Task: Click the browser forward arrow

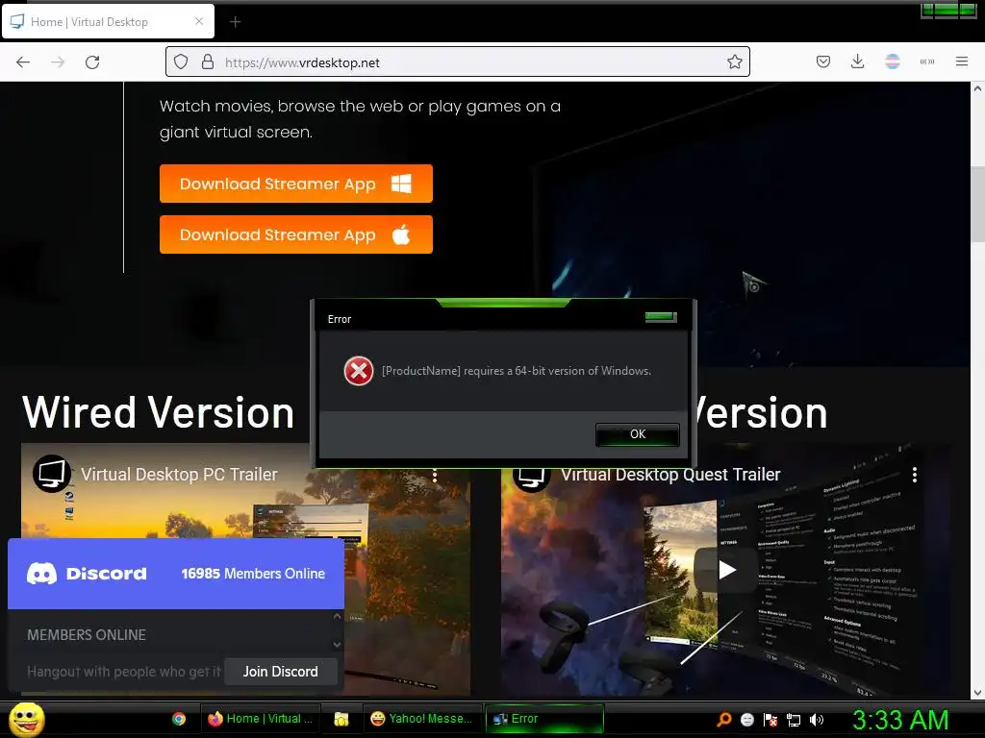Action: [58, 62]
